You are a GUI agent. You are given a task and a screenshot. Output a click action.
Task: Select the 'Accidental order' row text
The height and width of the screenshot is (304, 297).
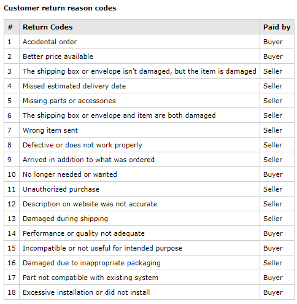[x=50, y=42]
